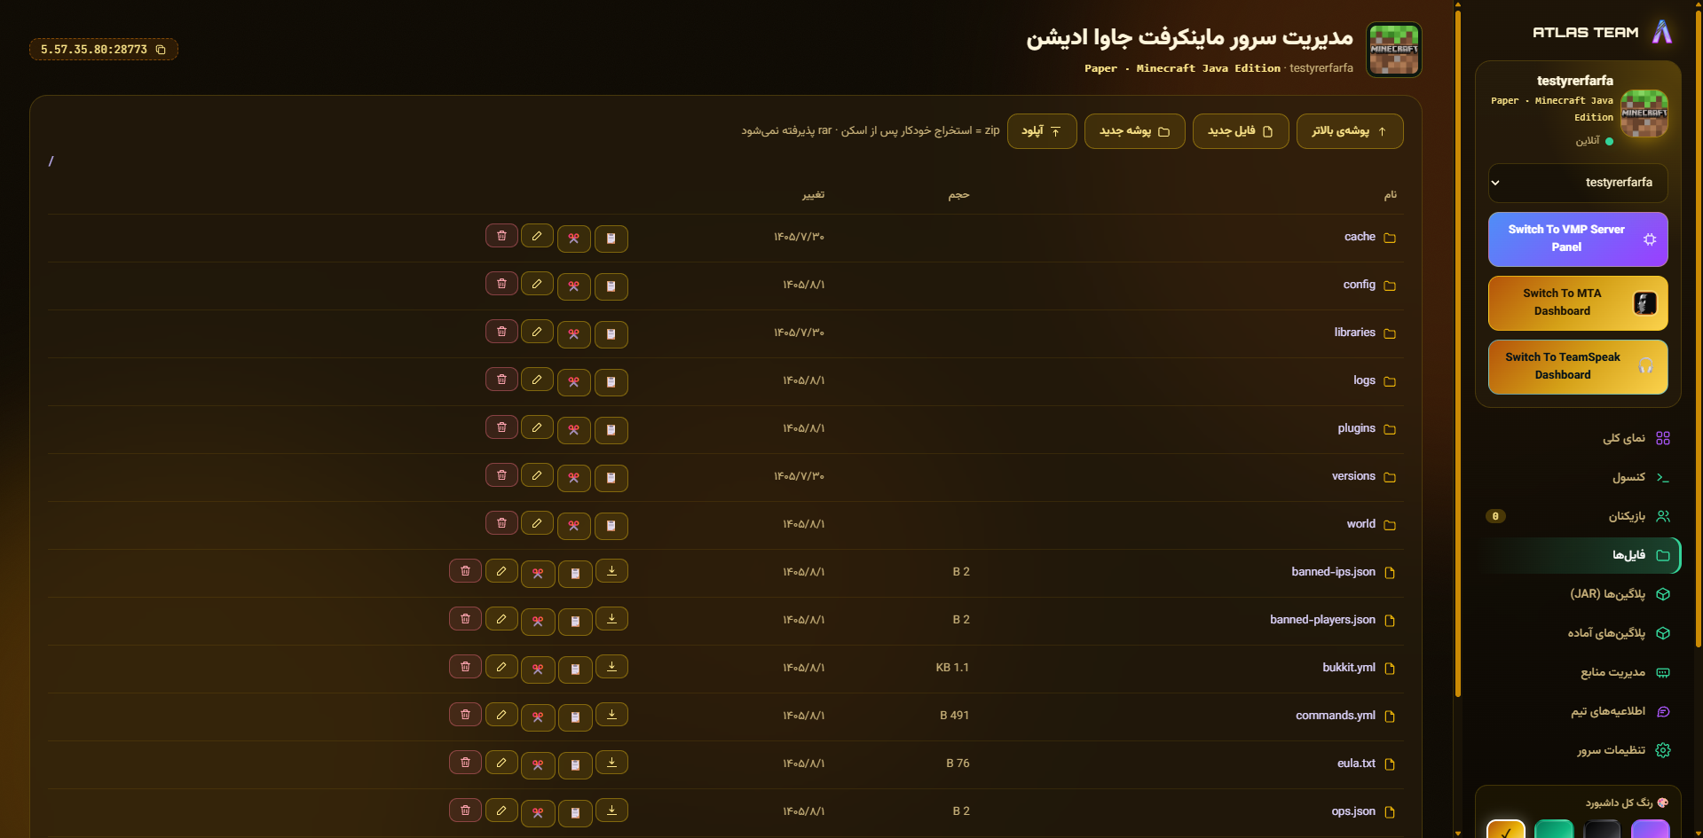Screen dimensions: 1703x838
Task: Click the sidebar vertical scrollbar
Action: pyautogui.click(x=1457, y=355)
